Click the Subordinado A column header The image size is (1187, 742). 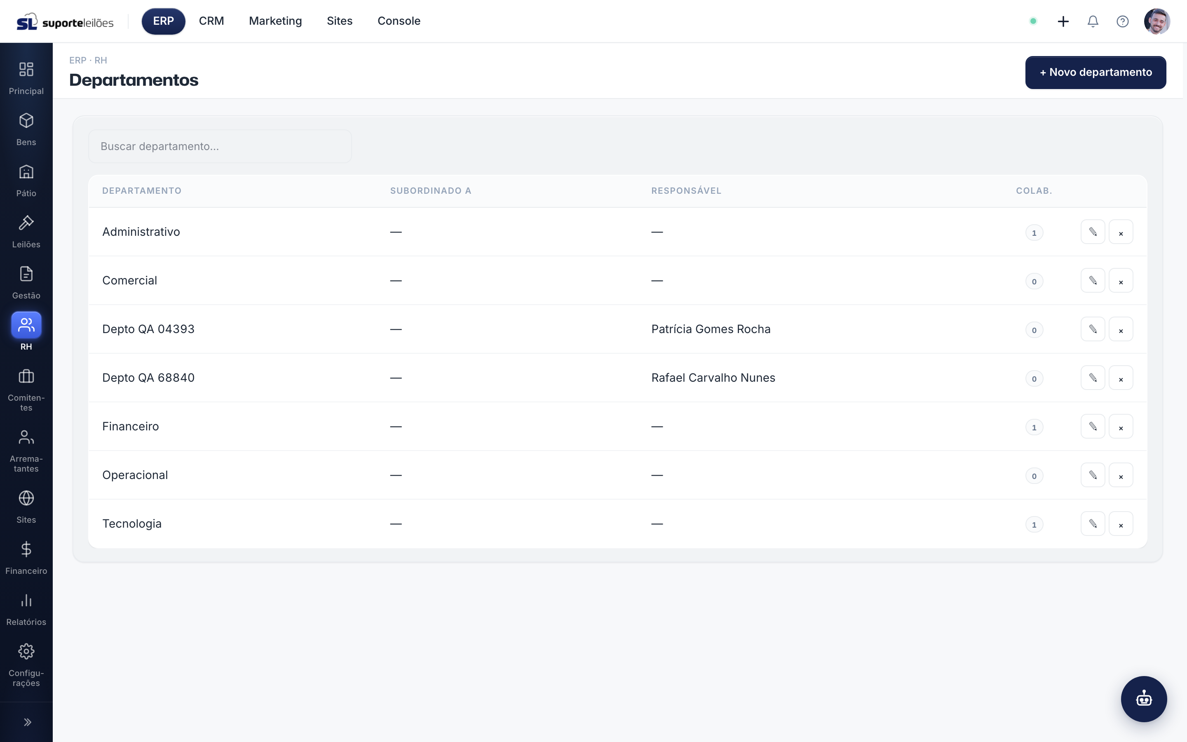point(430,190)
